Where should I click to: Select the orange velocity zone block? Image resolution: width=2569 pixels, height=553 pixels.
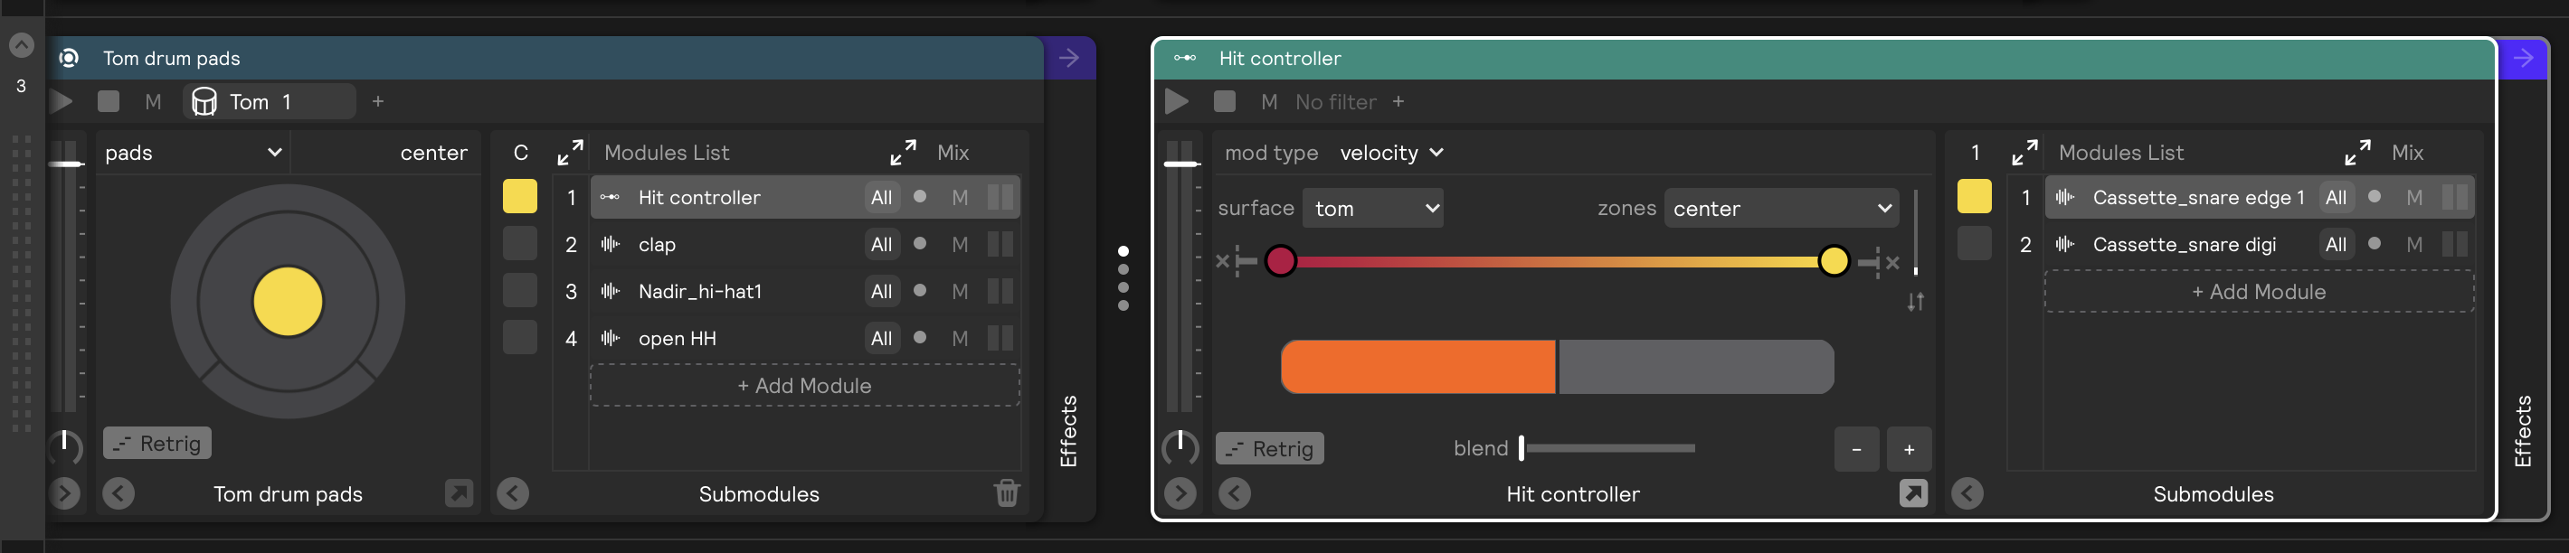click(x=1418, y=367)
